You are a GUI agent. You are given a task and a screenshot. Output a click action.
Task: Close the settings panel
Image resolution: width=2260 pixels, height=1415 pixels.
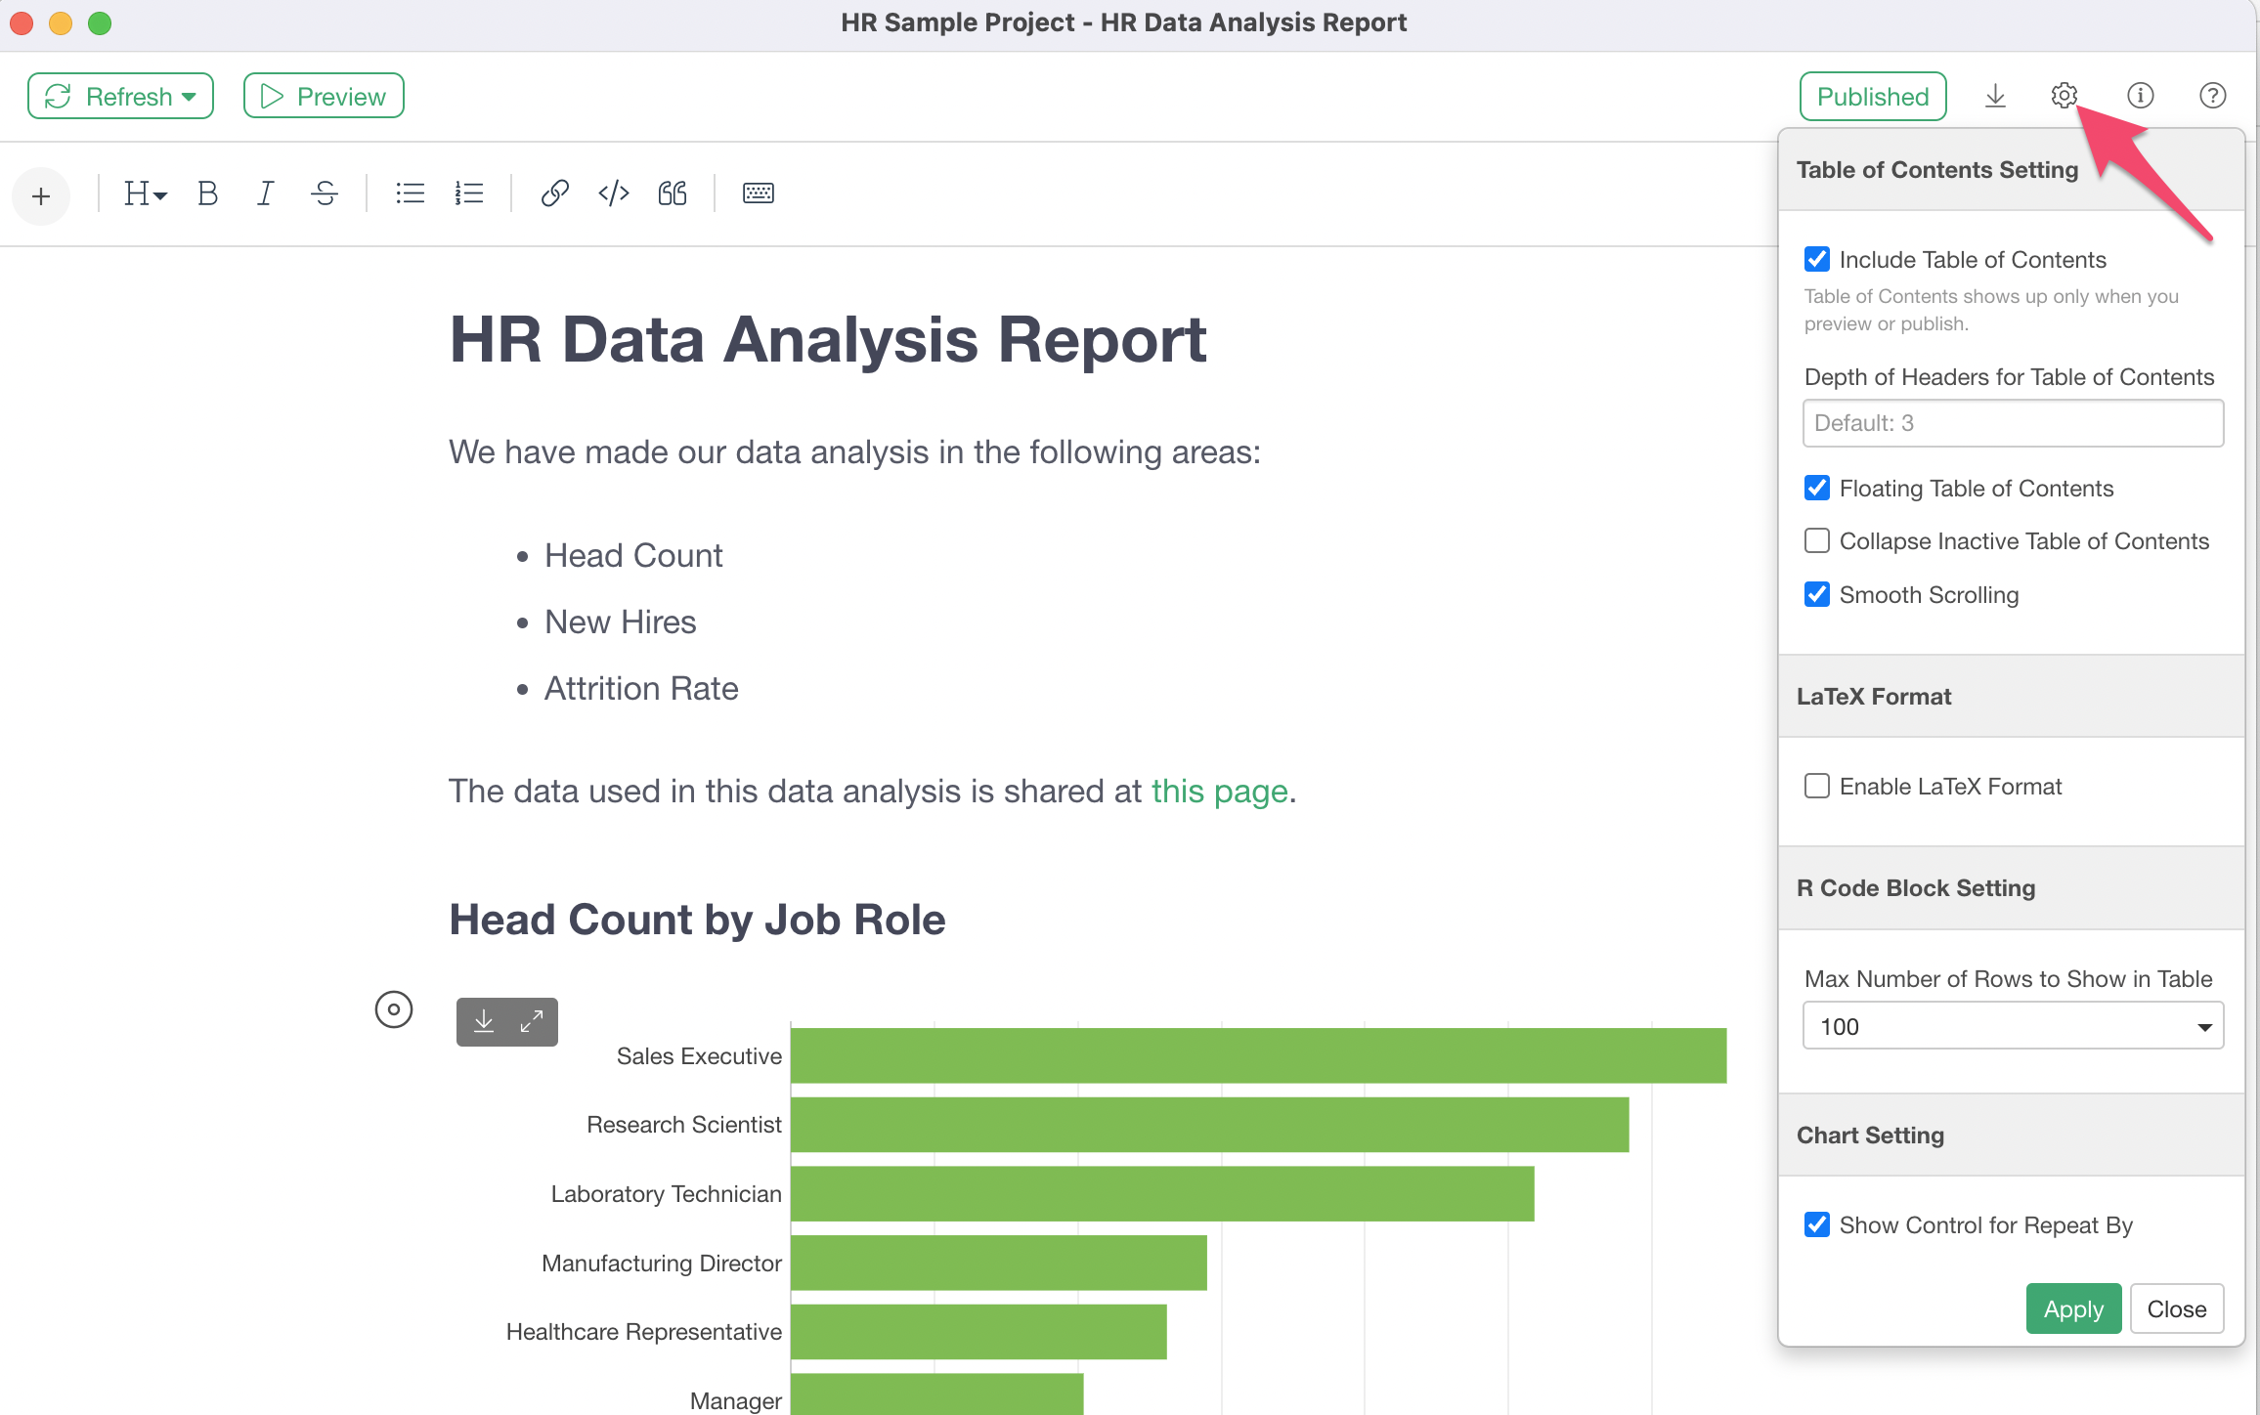[x=2177, y=1308]
